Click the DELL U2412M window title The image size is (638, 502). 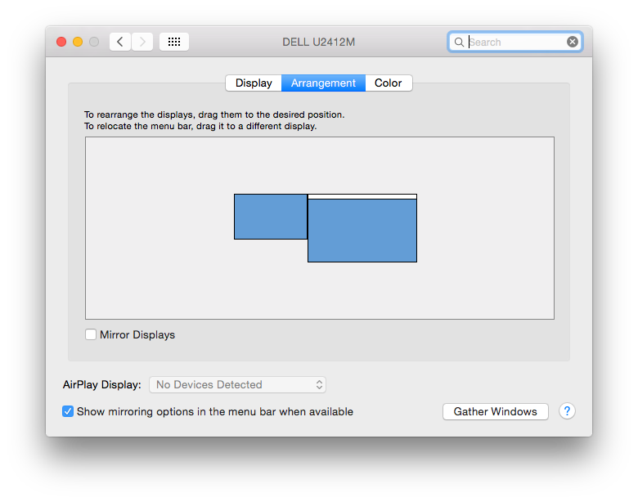click(x=319, y=42)
